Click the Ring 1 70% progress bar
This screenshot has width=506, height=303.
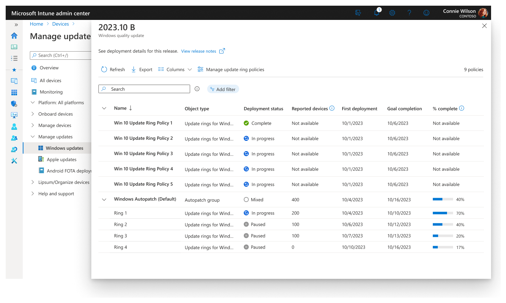[443, 213]
